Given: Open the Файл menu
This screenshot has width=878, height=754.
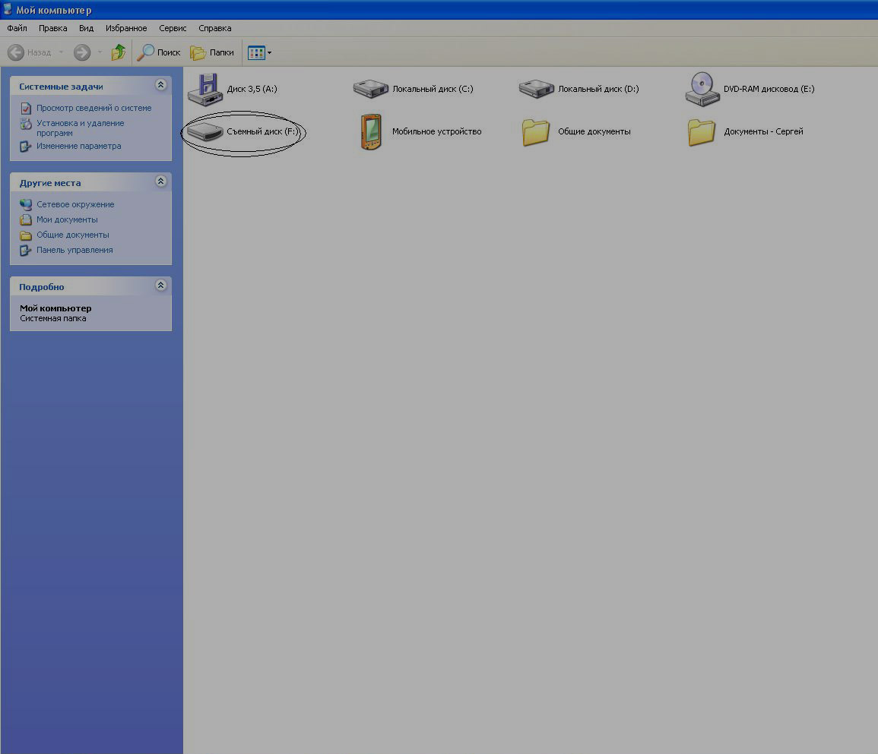Looking at the screenshot, I should (17, 28).
